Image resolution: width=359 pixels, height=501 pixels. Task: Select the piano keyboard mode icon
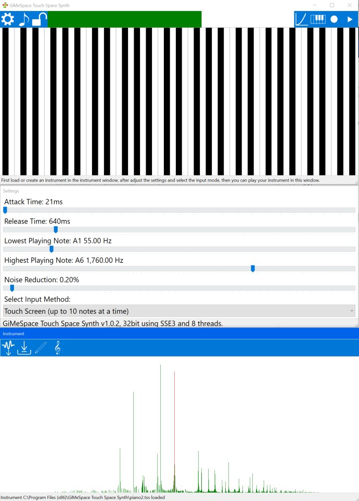click(x=318, y=19)
